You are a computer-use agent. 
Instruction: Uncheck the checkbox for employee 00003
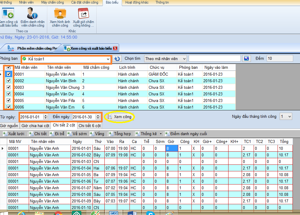[9, 87]
